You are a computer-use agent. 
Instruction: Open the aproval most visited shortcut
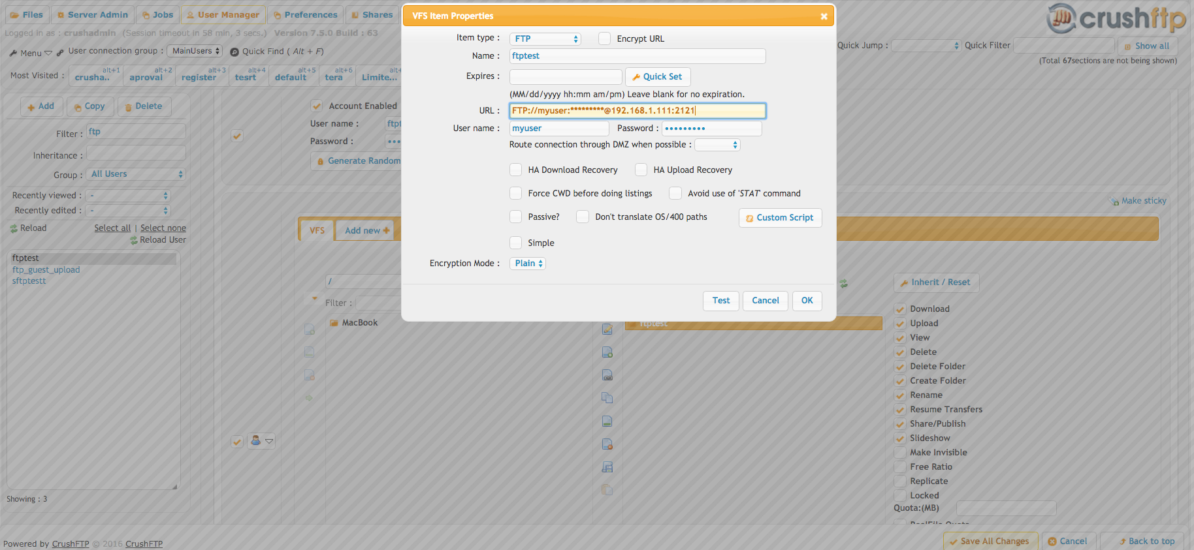click(150, 76)
